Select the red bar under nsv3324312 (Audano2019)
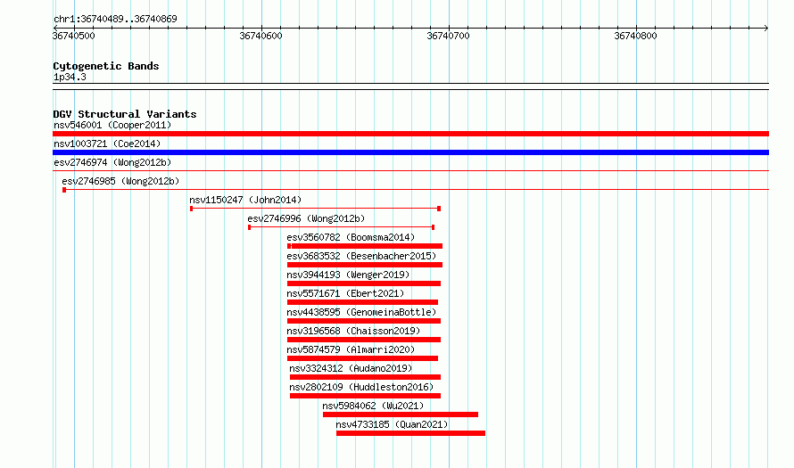The height and width of the screenshot is (468, 794). tap(365, 377)
